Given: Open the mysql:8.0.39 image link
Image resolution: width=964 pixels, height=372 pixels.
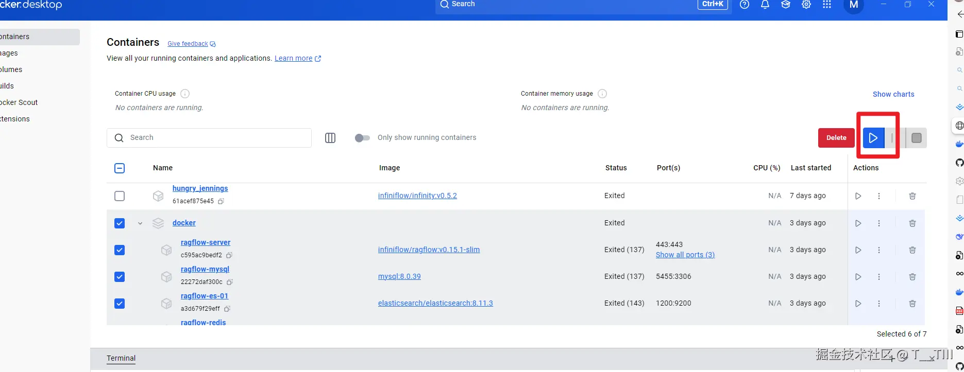Looking at the screenshot, I should click(x=399, y=276).
